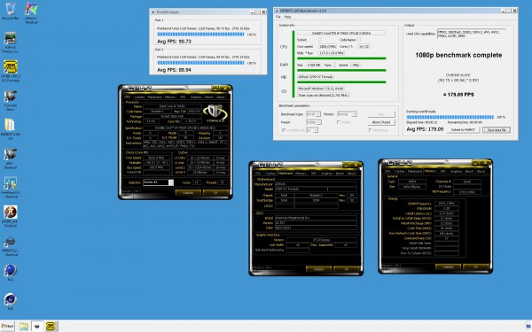Click the Save data file button
532x332 pixels.
pyautogui.click(x=497, y=130)
